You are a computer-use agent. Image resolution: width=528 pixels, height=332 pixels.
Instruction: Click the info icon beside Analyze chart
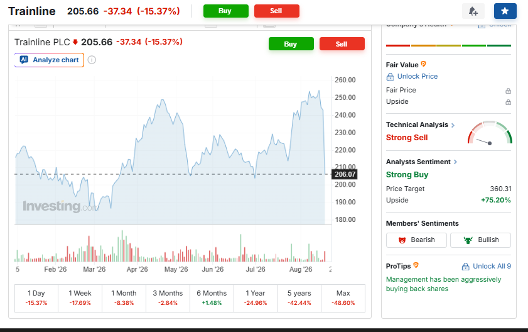click(92, 60)
